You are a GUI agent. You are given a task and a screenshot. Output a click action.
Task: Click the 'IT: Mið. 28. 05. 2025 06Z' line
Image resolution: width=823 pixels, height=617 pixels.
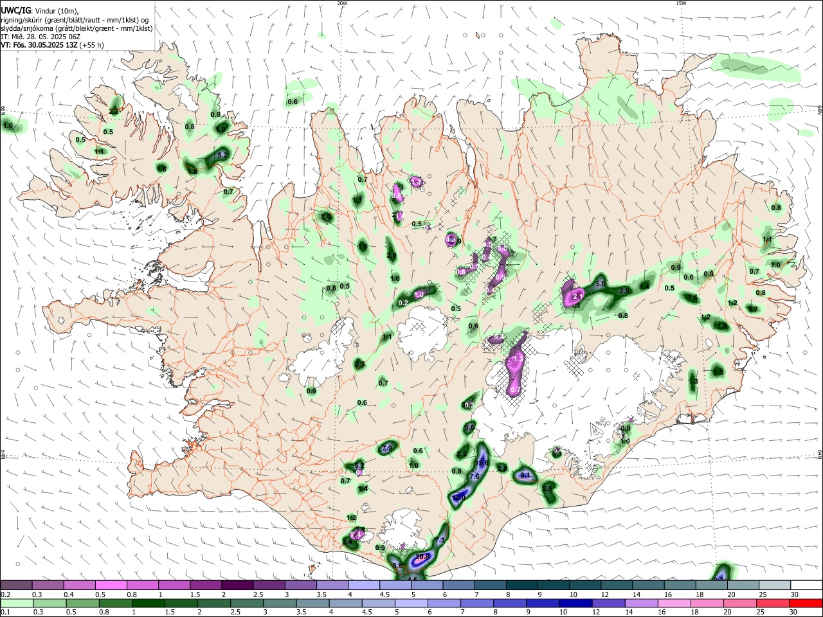tap(41, 37)
